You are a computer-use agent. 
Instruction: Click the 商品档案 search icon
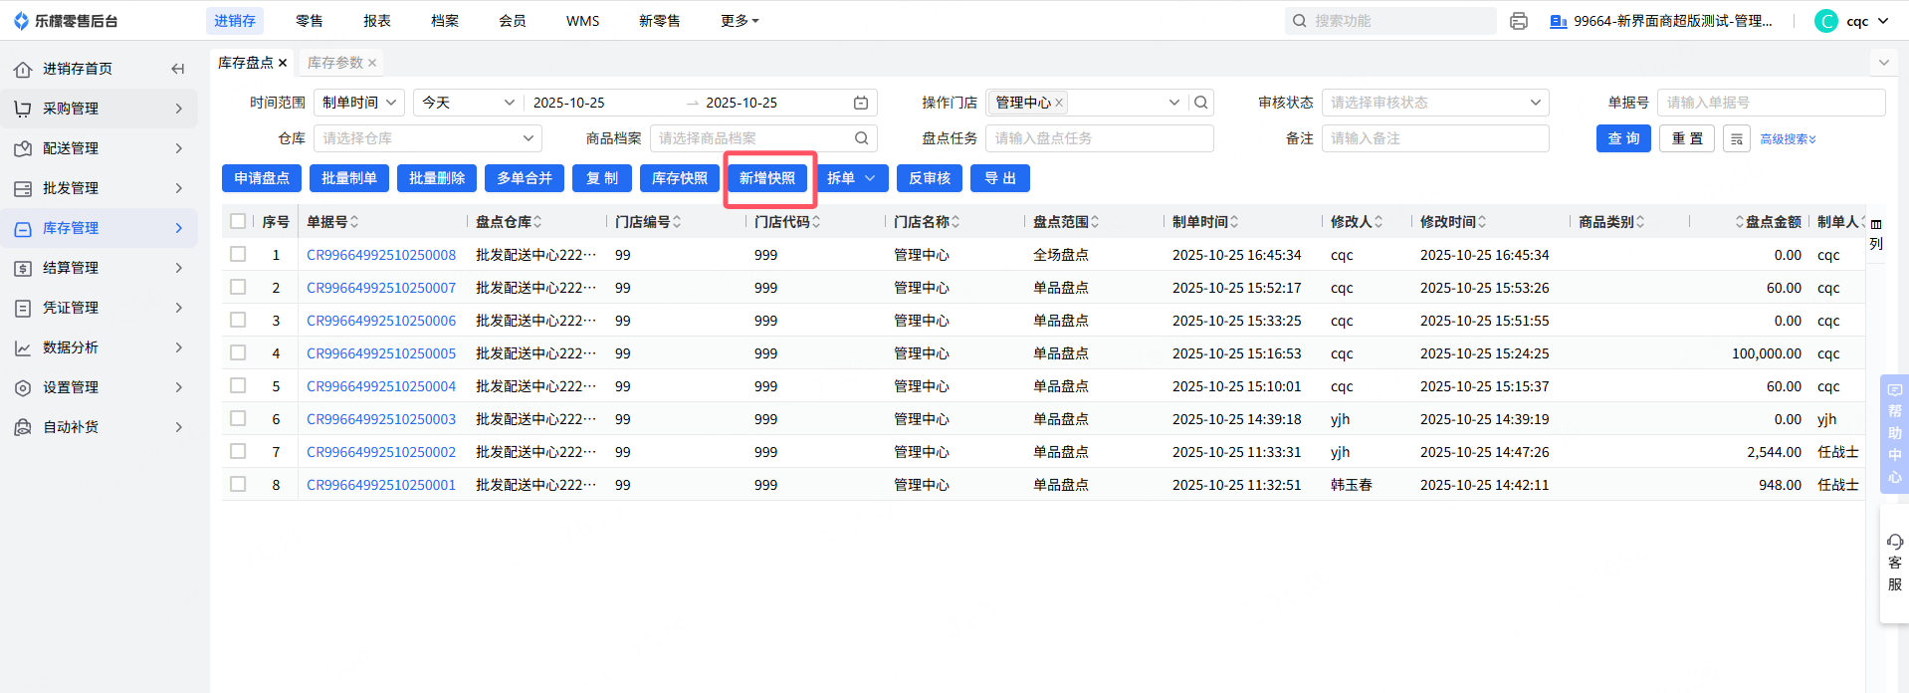(862, 138)
